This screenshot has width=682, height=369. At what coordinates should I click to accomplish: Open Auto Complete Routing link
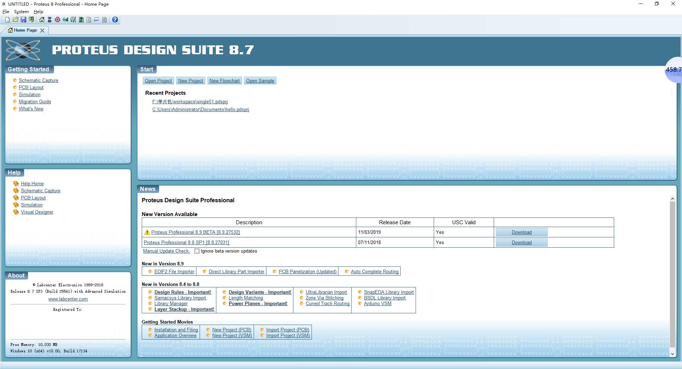[x=375, y=272]
